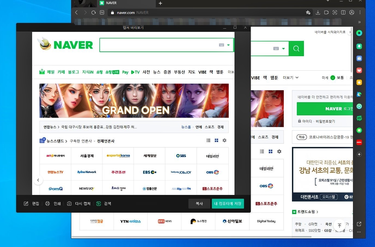
Task: Click the Digital Today publisher tile
Action: [266, 221]
